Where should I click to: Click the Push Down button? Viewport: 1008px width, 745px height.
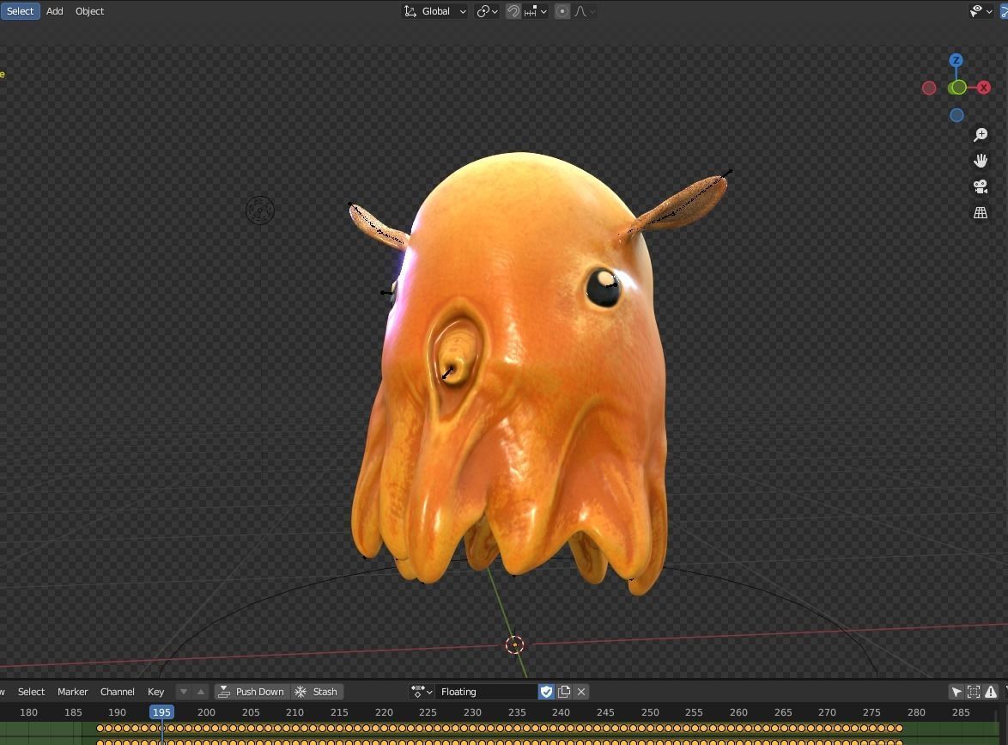(x=252, y=692)
